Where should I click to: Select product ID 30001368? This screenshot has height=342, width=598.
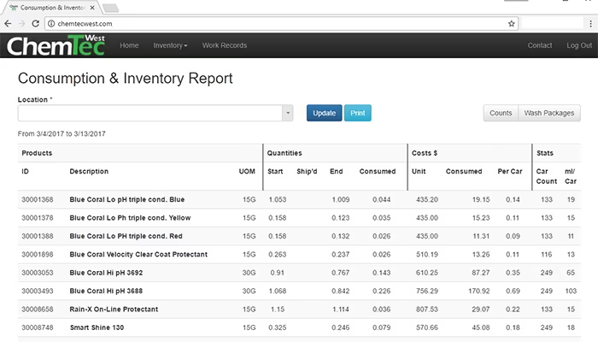(38, 199)
